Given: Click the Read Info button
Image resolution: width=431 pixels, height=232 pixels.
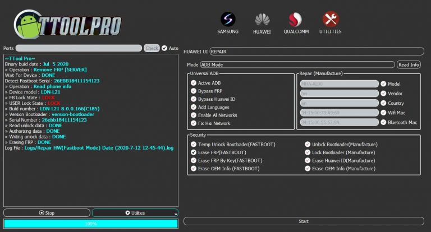Looking at the screenshot, I should click(x=409, y=64).
